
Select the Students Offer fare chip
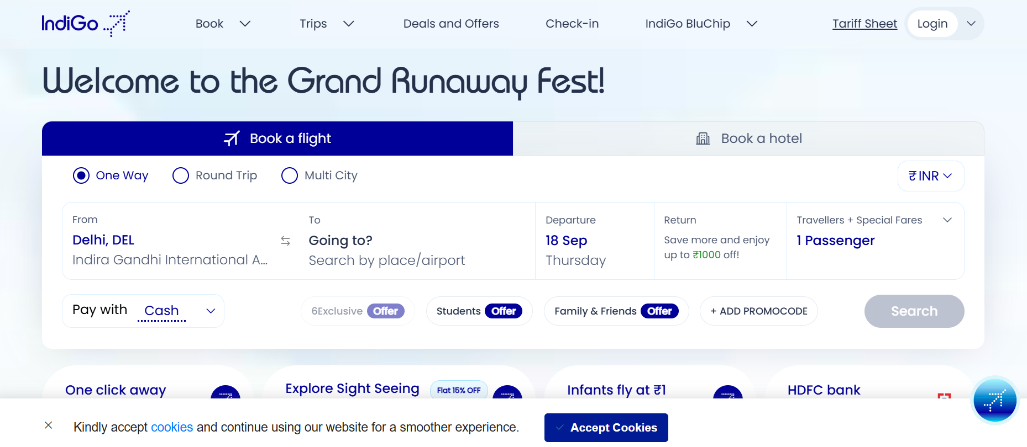479,311
